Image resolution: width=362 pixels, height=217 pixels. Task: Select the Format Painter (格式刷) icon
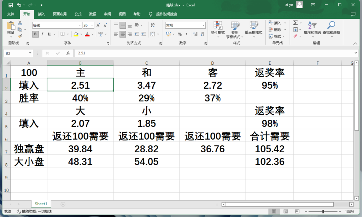(20, 36)
